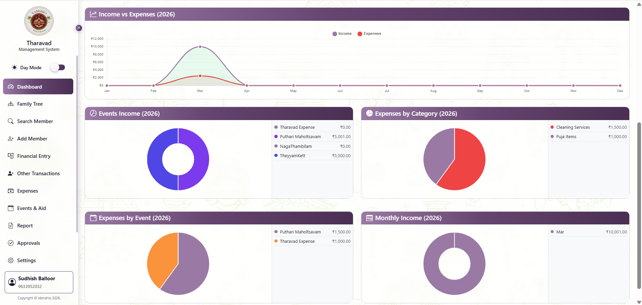This screenshot has width=642, height=305.
Task: Click the March income data point
Action: tap(200, 47)
